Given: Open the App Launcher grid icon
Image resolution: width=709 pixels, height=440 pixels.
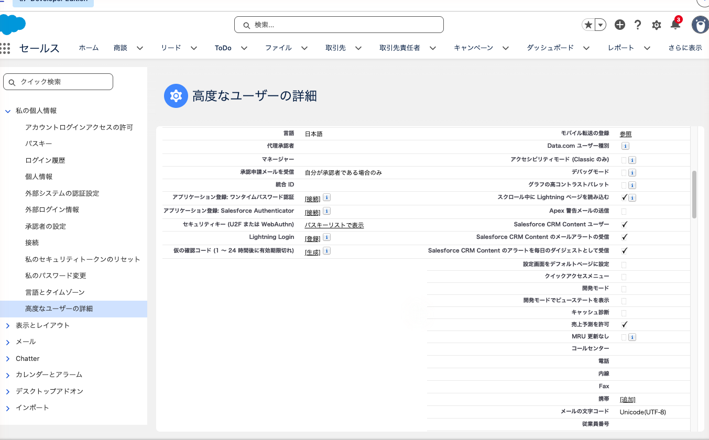Looking at the screenshot, I should 5,48.
